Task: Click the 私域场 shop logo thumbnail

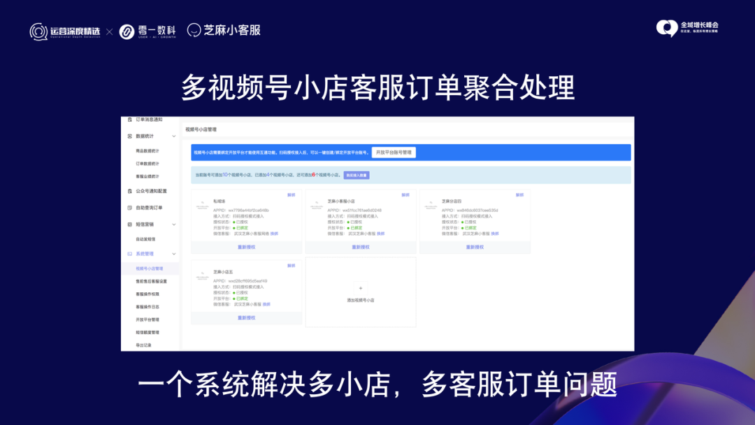Action: click(x=203, y=206)
